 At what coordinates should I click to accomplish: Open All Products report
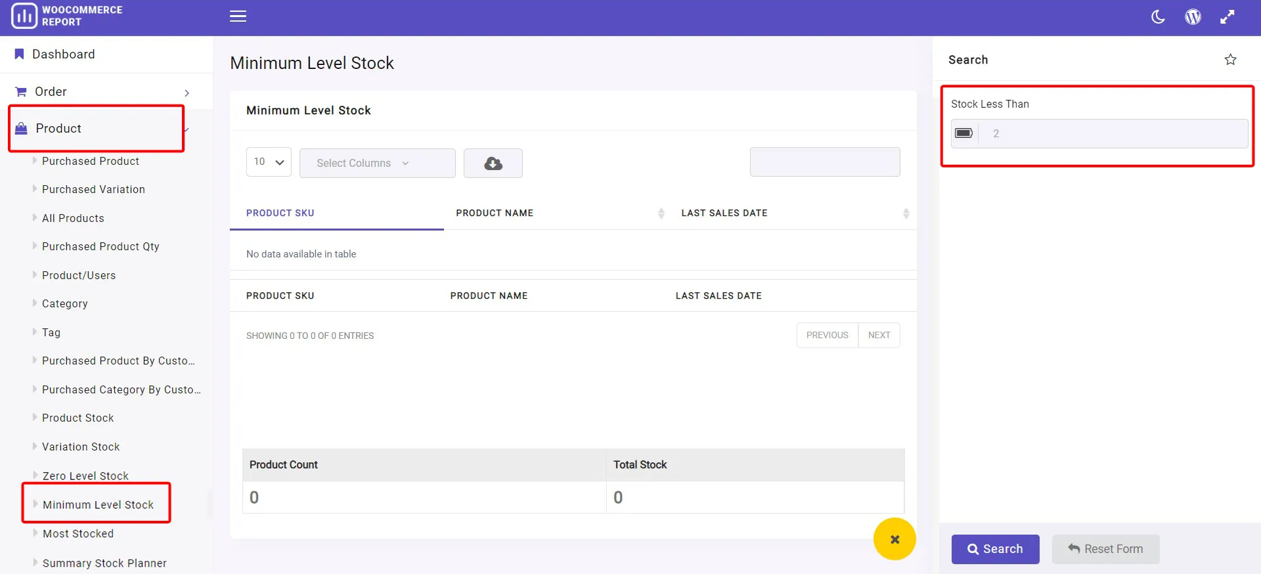tap(73, 218)
